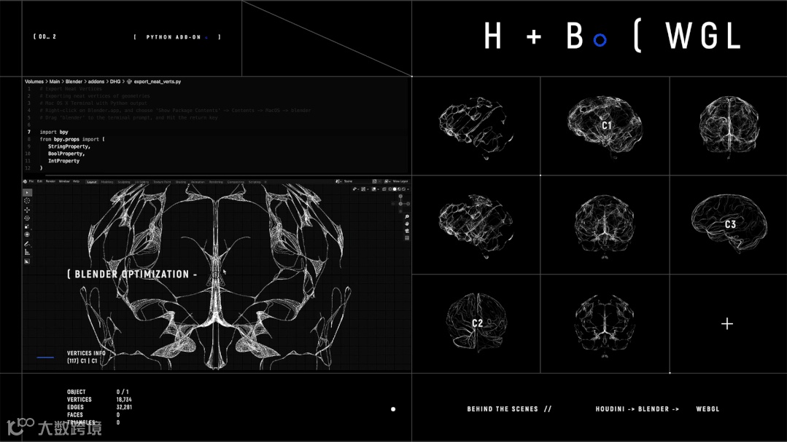The image size is (787, 442).
Task: Open the overlays options dropdown arrow
Action: point(379,189)
